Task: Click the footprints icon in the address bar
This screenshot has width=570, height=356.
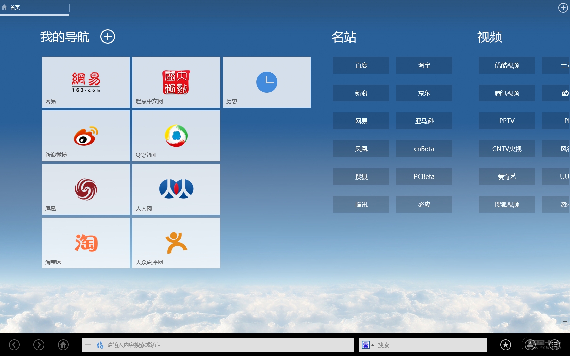Action: 100,345
